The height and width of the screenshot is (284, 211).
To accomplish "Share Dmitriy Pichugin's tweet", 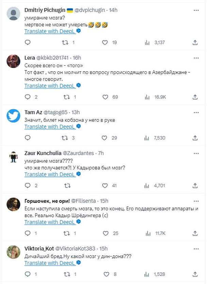I will [x=195, y=43].
